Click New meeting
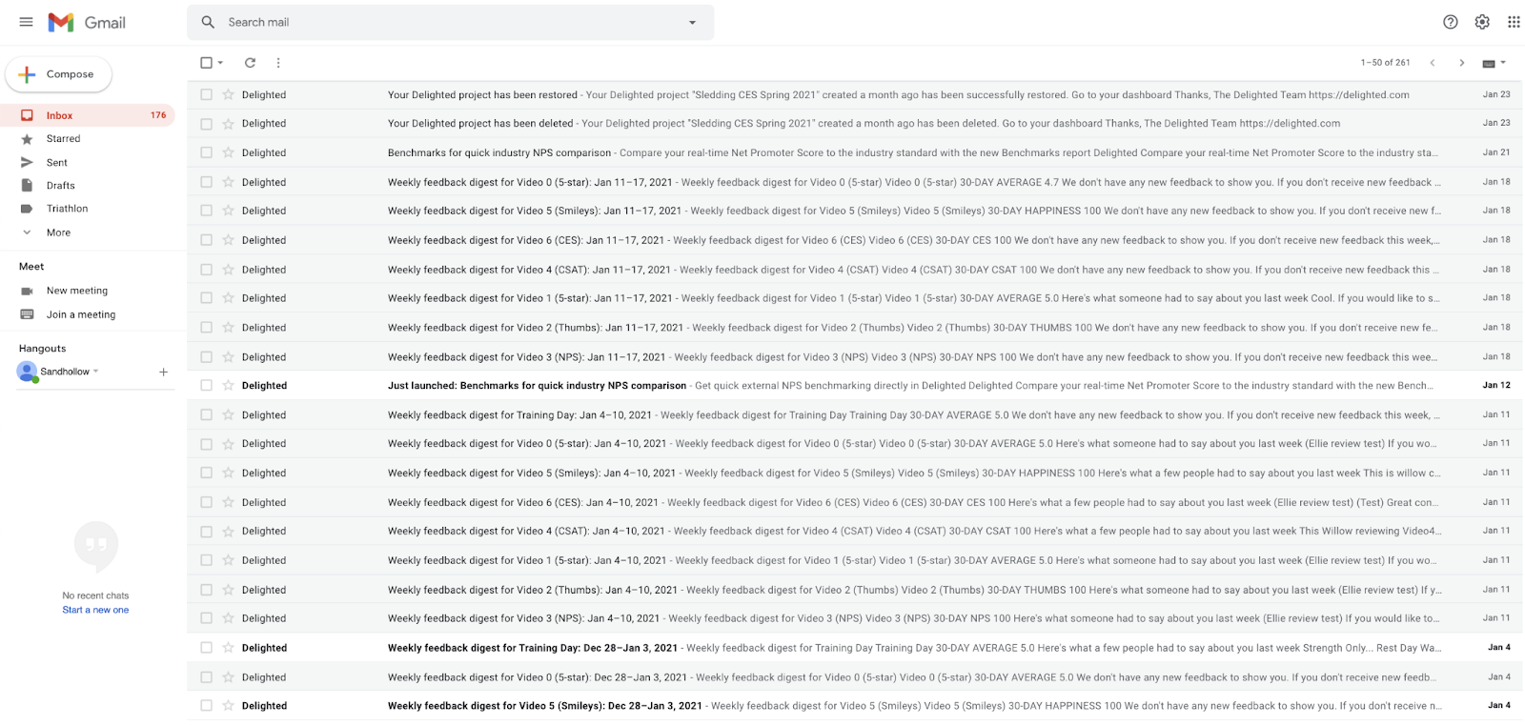1525x726 pixels. [77, 291]
